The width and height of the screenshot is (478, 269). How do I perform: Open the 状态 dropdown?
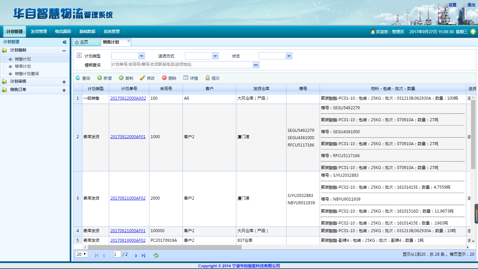tap(289, 56)
